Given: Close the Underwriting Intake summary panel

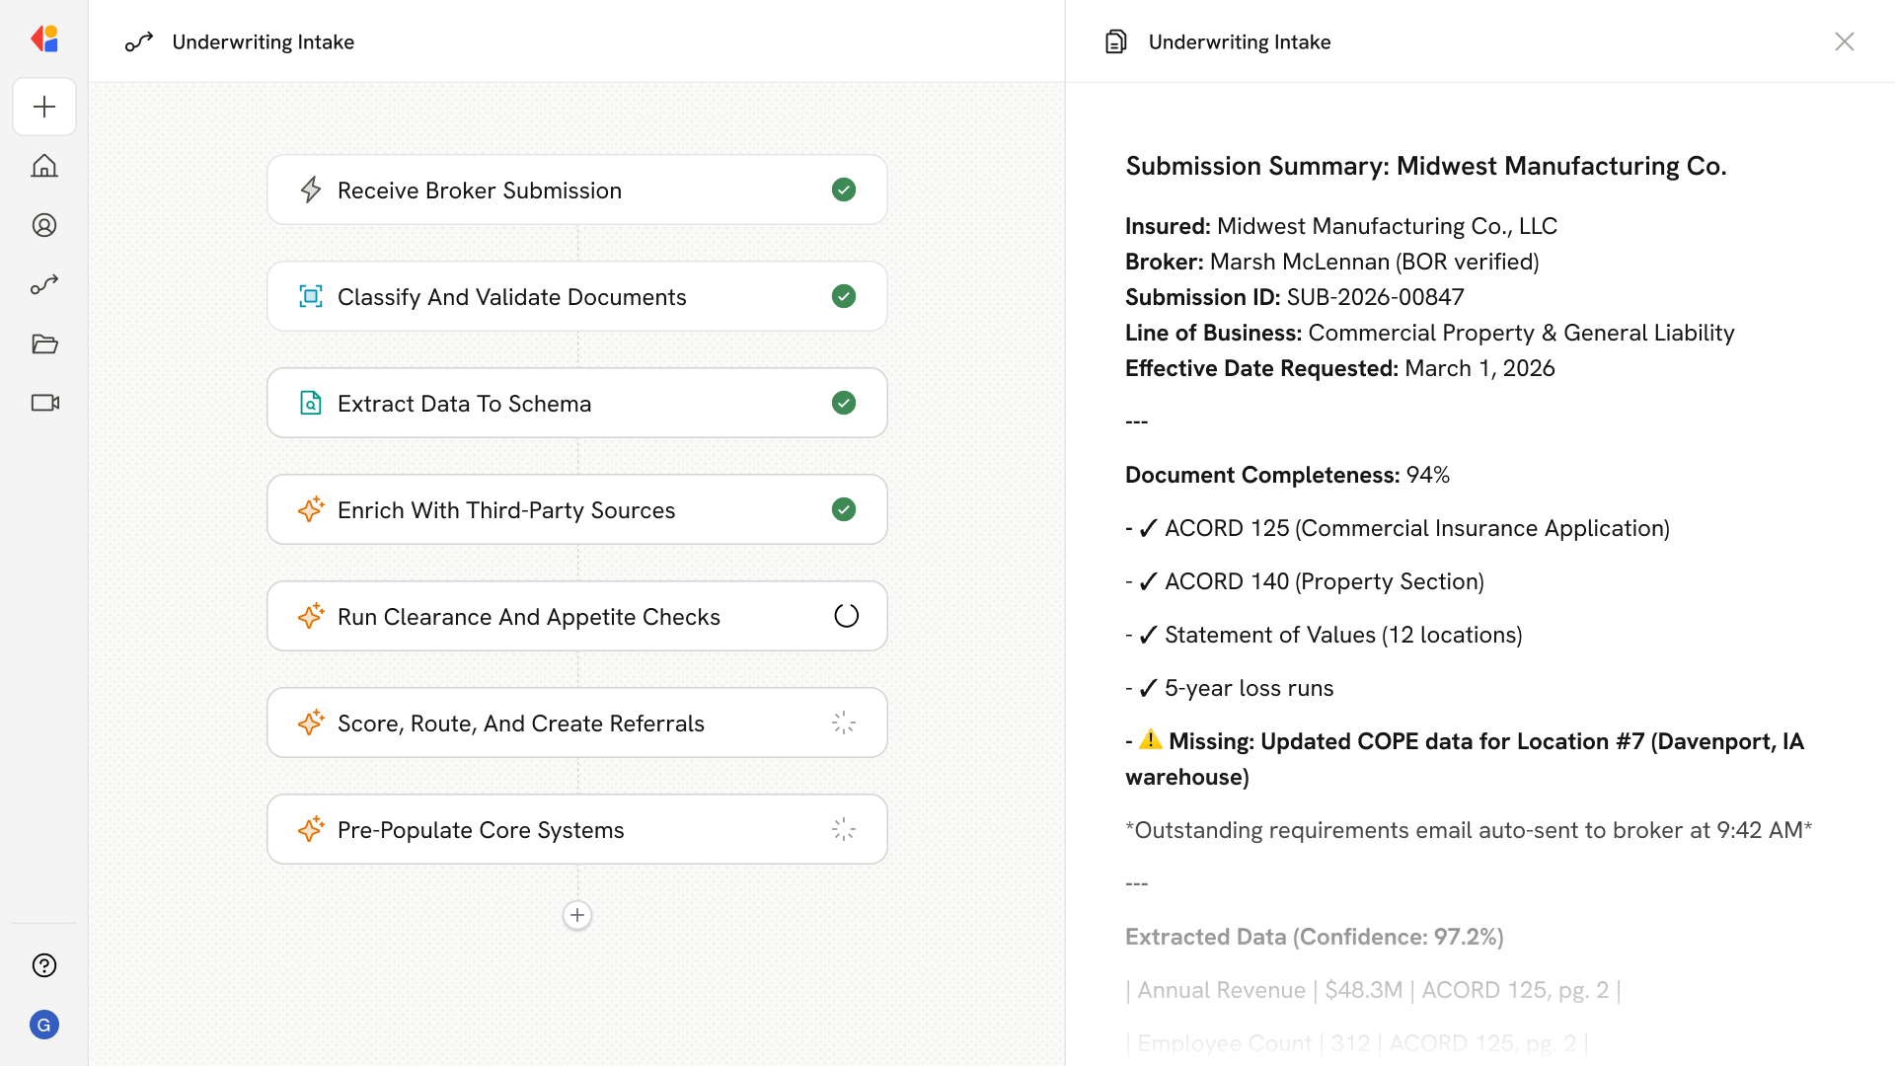Looking at the screenshot, I should pos(1844,41).
